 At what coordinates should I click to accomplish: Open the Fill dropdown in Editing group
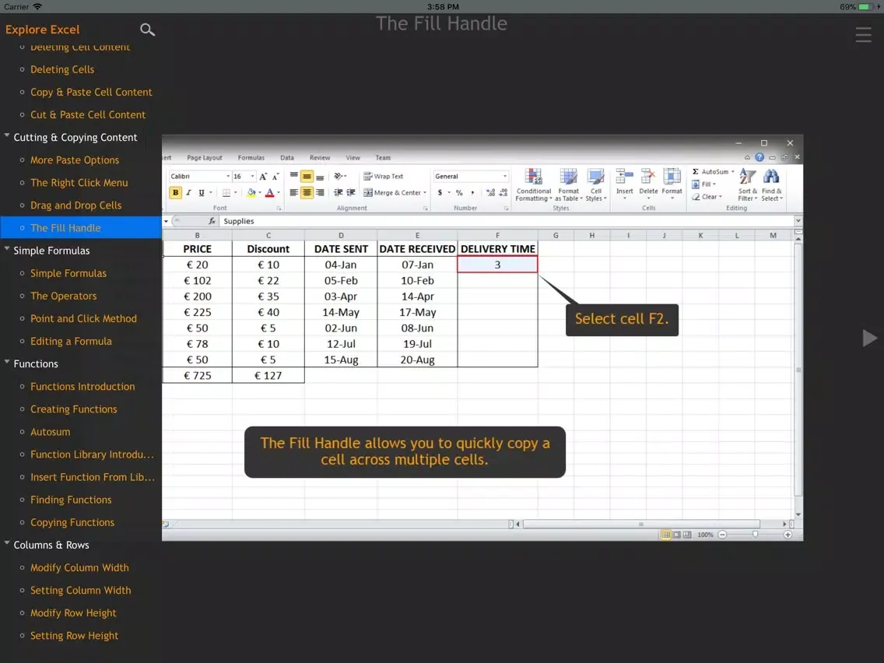point(703,184)
